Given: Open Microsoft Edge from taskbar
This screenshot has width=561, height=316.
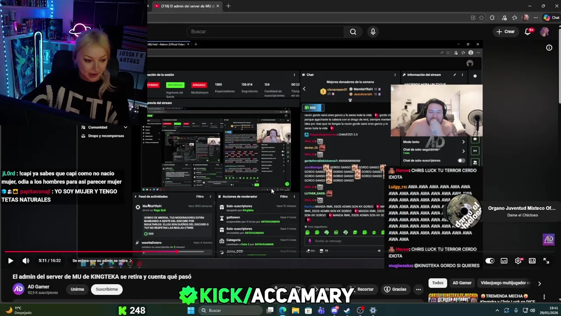Looking at the screenshot, I should [283, 310].
